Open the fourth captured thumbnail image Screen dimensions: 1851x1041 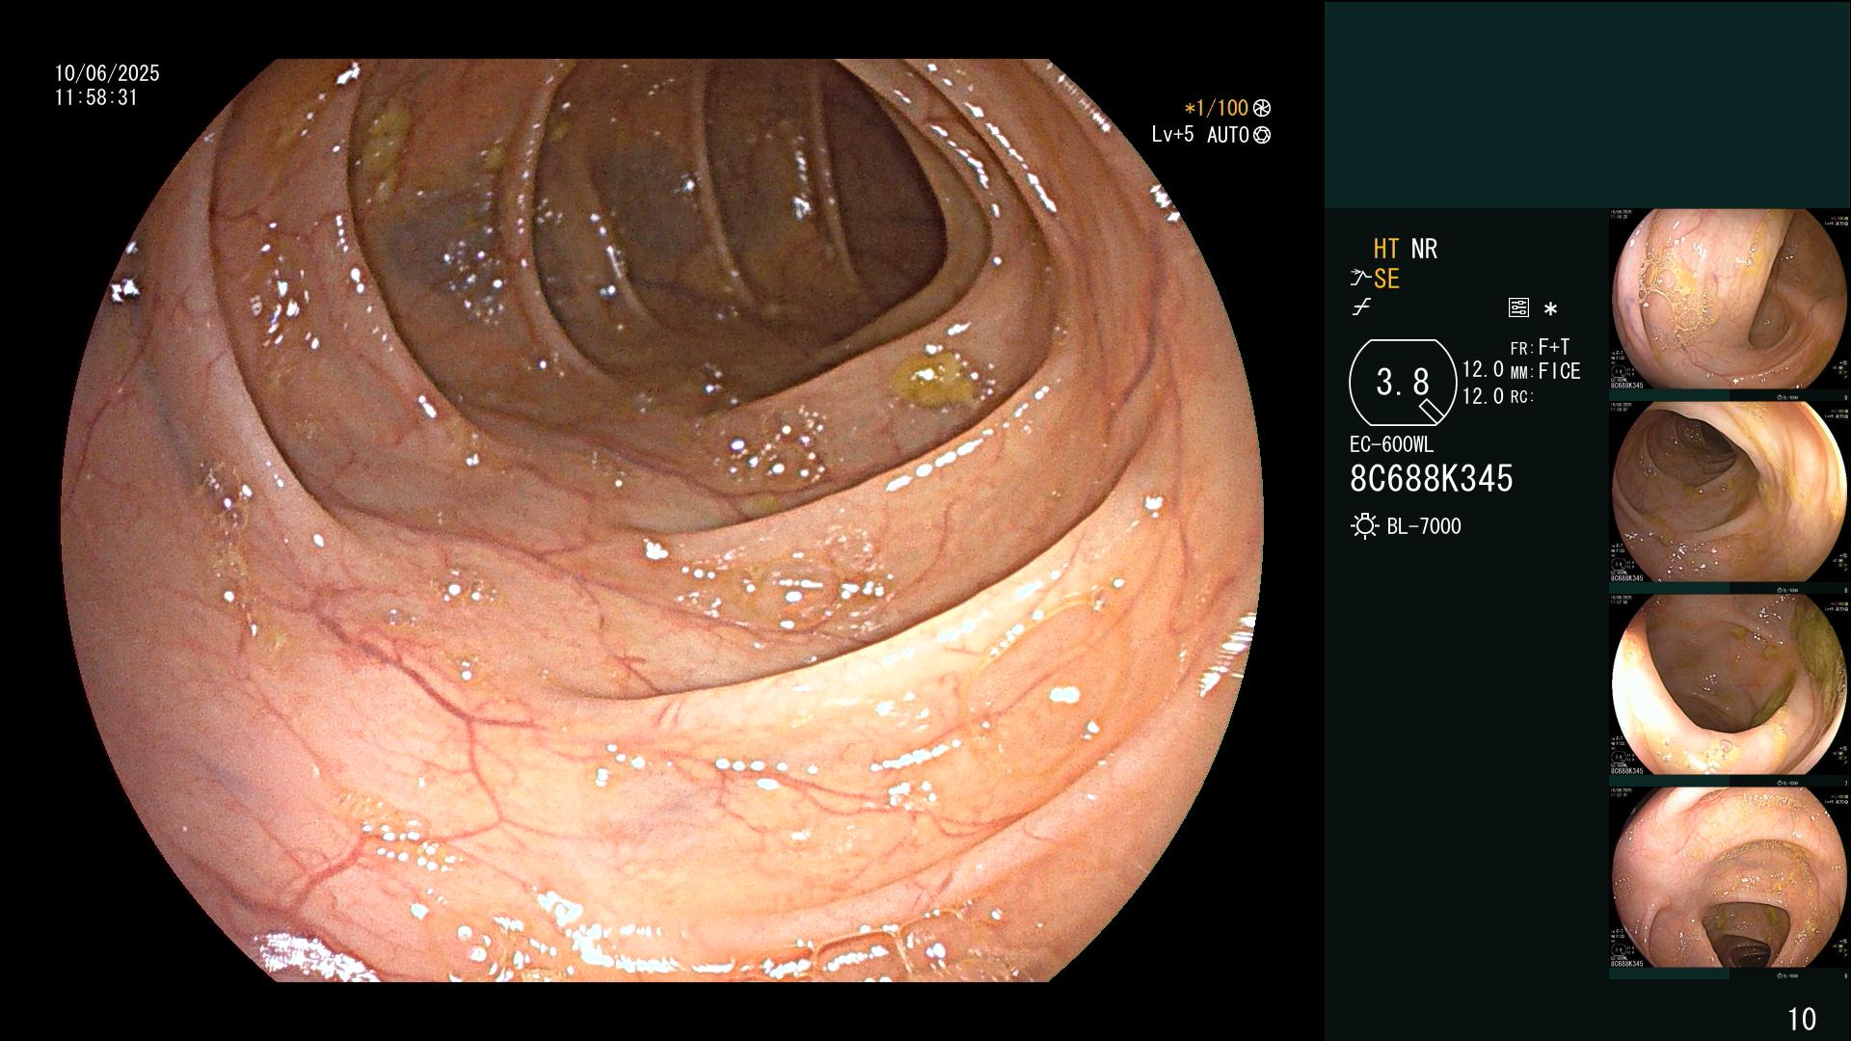point(1730,878)
